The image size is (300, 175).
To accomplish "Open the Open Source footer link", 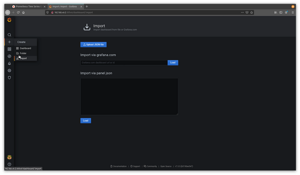I will pyautogui.click(x=166, y=166).
